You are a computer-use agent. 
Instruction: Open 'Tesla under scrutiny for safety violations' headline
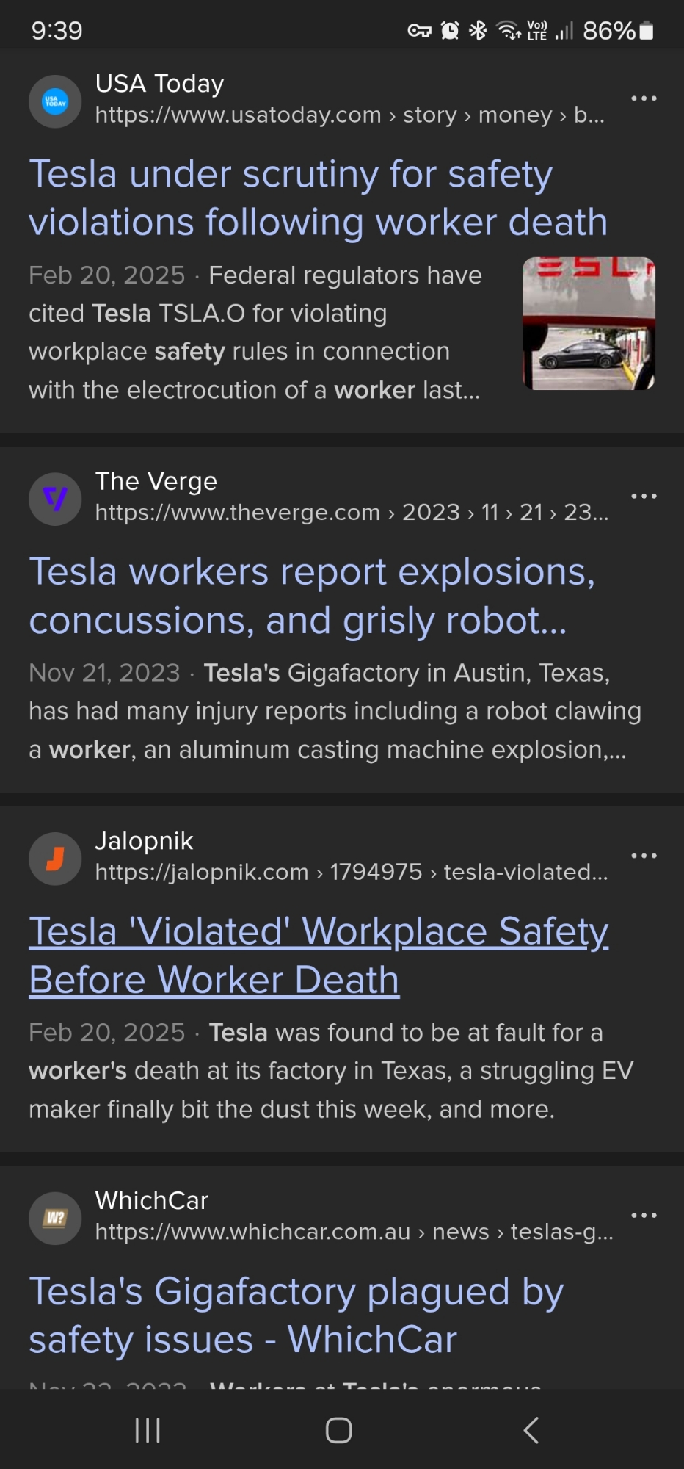[x=318, y=198]
